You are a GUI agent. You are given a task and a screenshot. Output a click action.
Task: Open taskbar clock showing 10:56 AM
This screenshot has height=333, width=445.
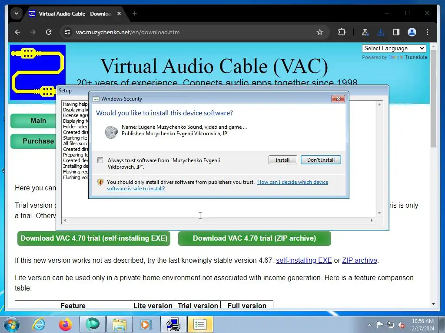423,325
